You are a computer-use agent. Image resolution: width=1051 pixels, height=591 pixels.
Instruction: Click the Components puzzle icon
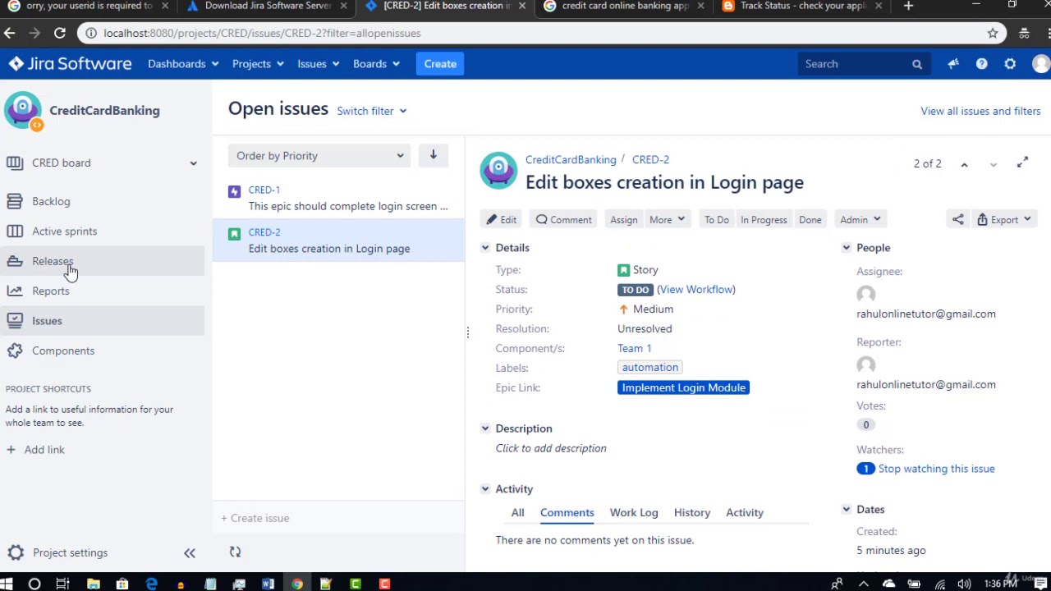click(x=15, y=350)
